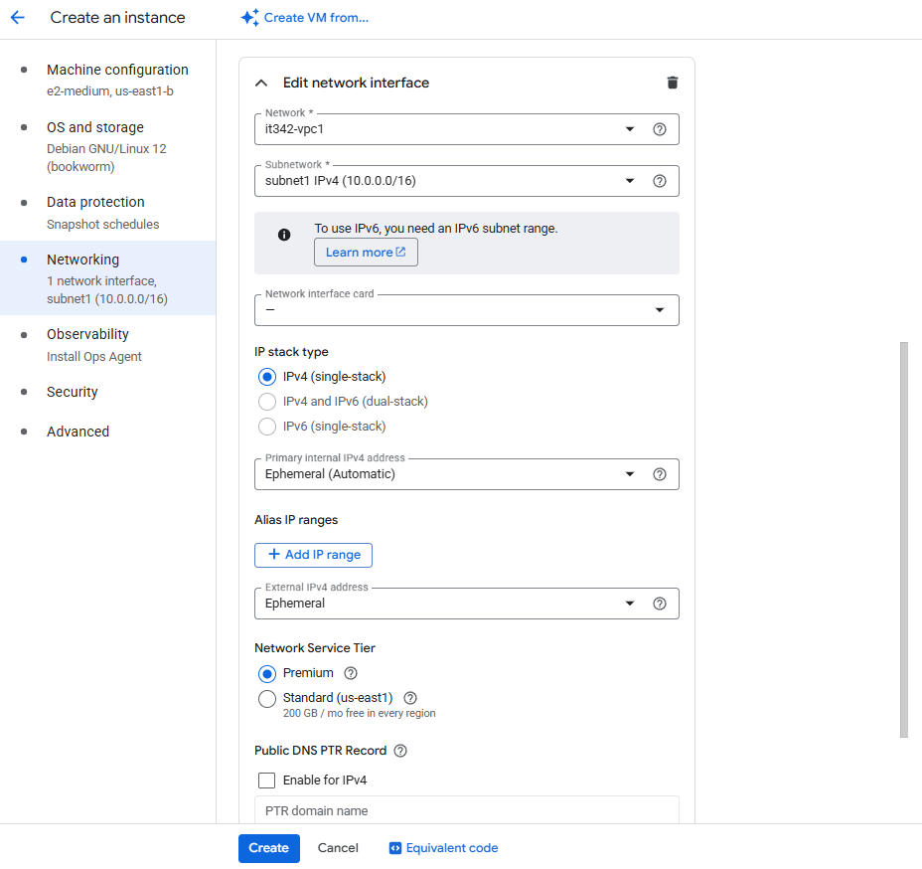The image size is (922, 869).
Task: Go to Machine configuration section
Action: [x=116, y=70]
